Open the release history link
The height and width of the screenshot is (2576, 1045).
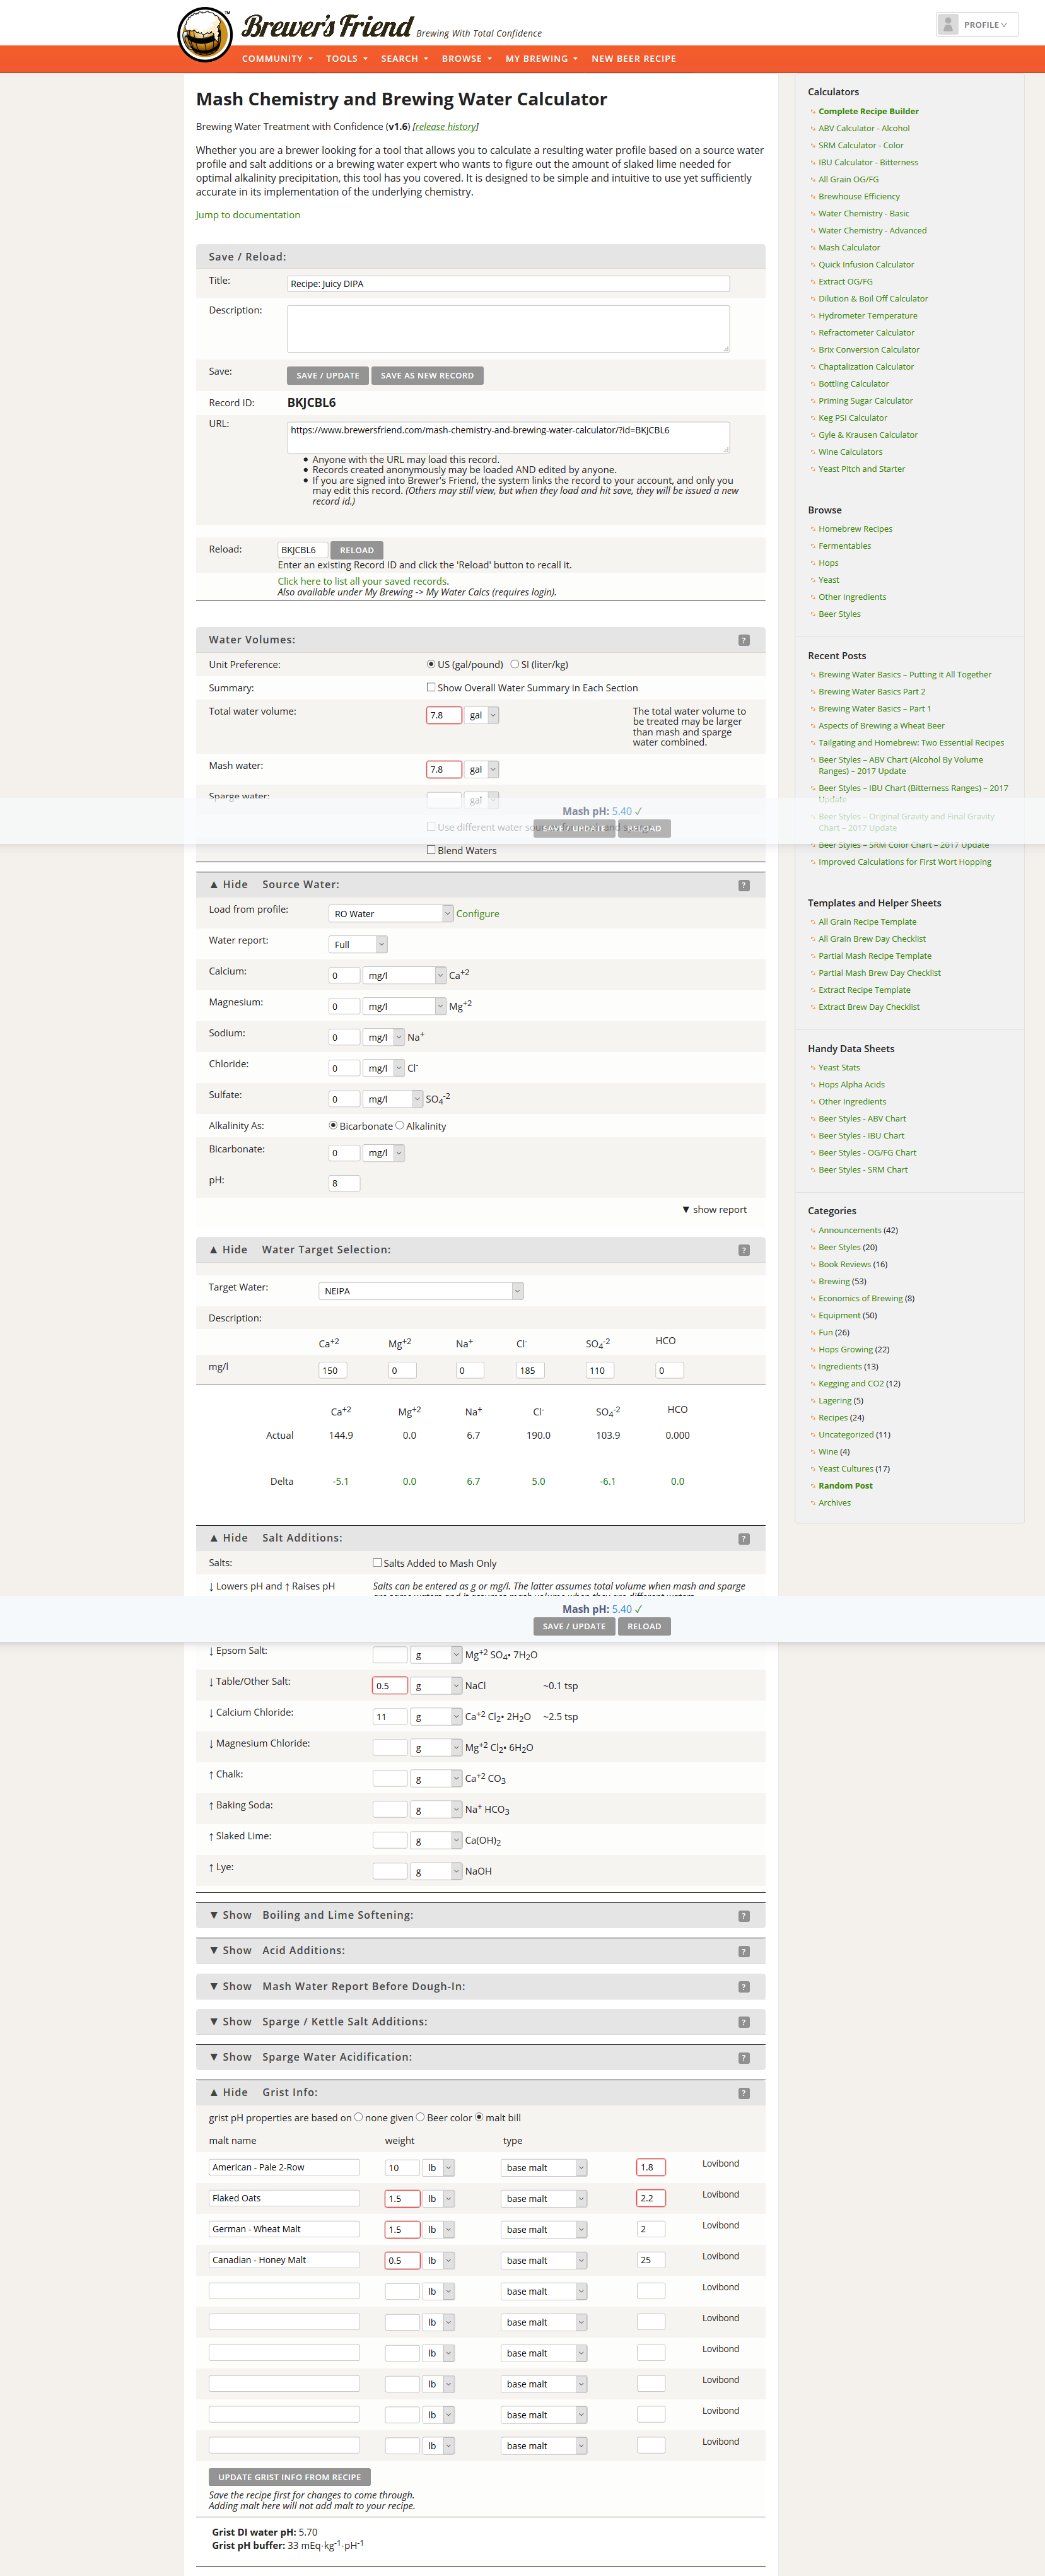pos(445,127)
